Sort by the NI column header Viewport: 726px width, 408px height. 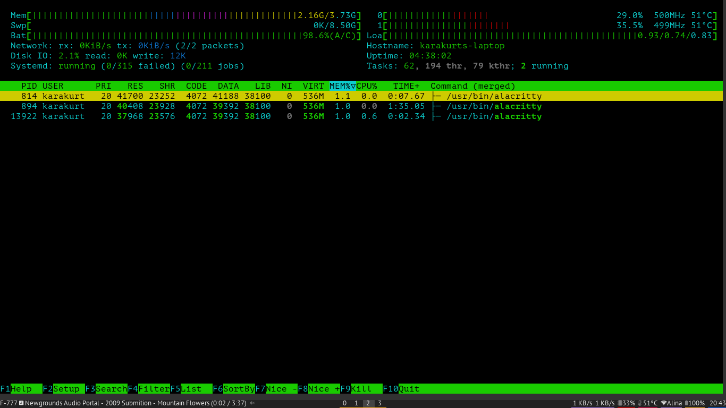287,86
